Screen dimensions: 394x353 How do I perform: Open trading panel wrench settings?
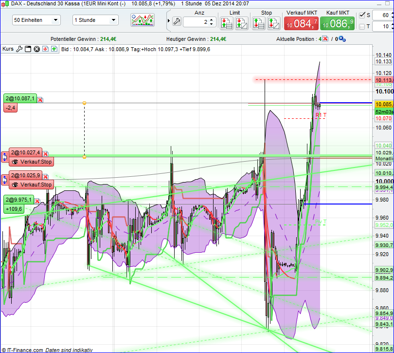[177, 21]
